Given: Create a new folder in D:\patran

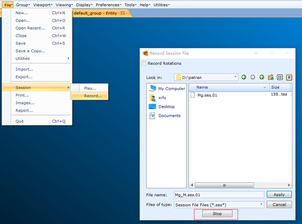Looking at the screenshot, I should click(271, 77).
